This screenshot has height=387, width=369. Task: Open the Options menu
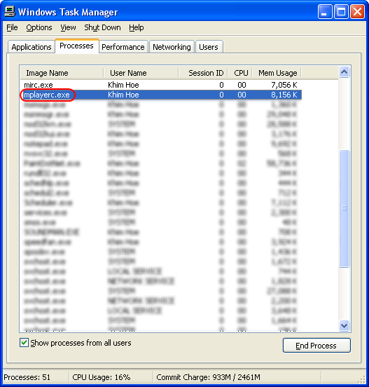pos(39,27)
